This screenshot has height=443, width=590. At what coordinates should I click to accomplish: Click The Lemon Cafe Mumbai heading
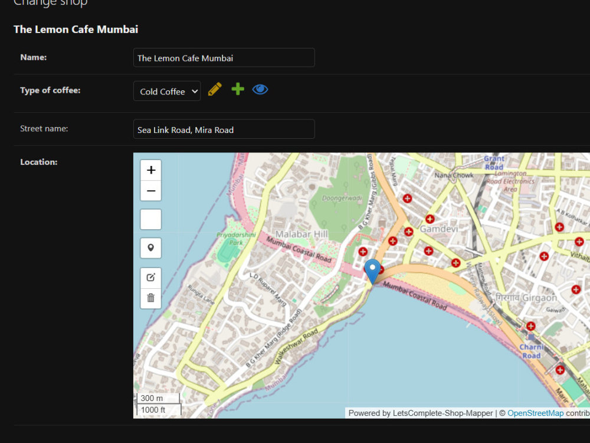76,30
